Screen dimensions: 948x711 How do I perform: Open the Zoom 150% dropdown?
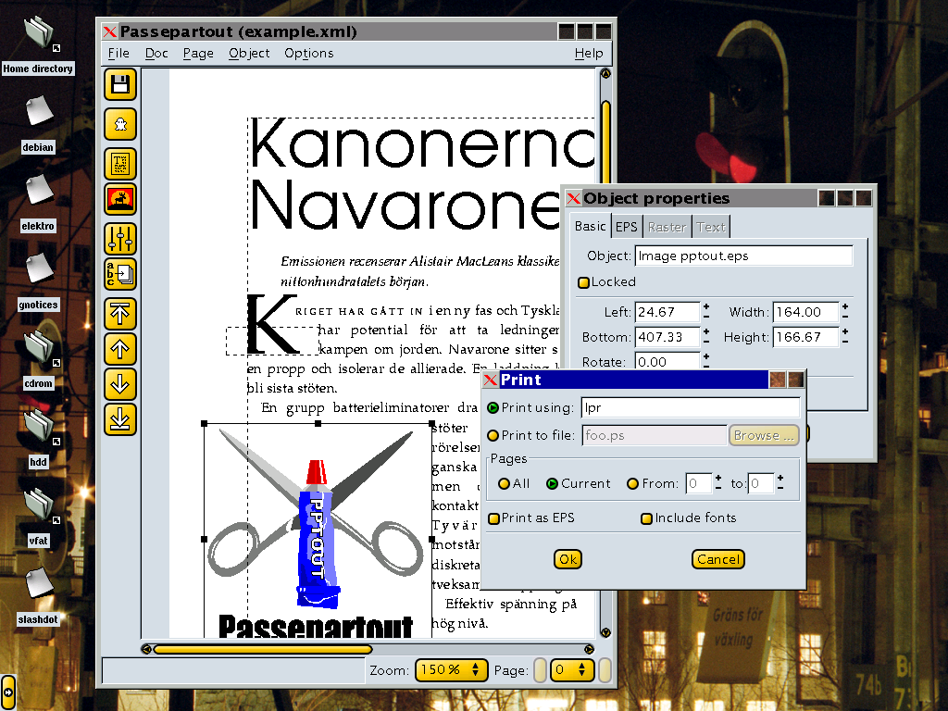tap(451, 669)
